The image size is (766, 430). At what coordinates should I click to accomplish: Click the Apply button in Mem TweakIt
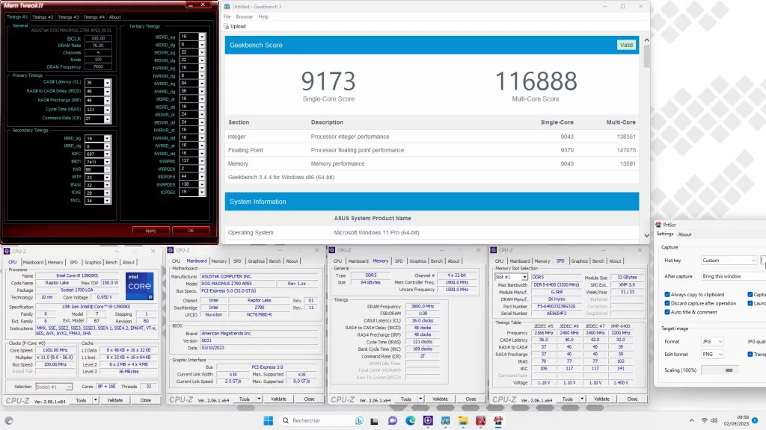tap(151, 231)
